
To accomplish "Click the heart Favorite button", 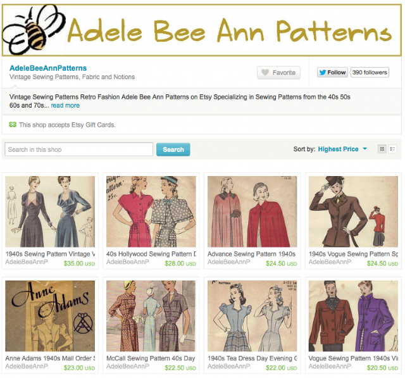I will pyautogui.click(x=278, y=73).
